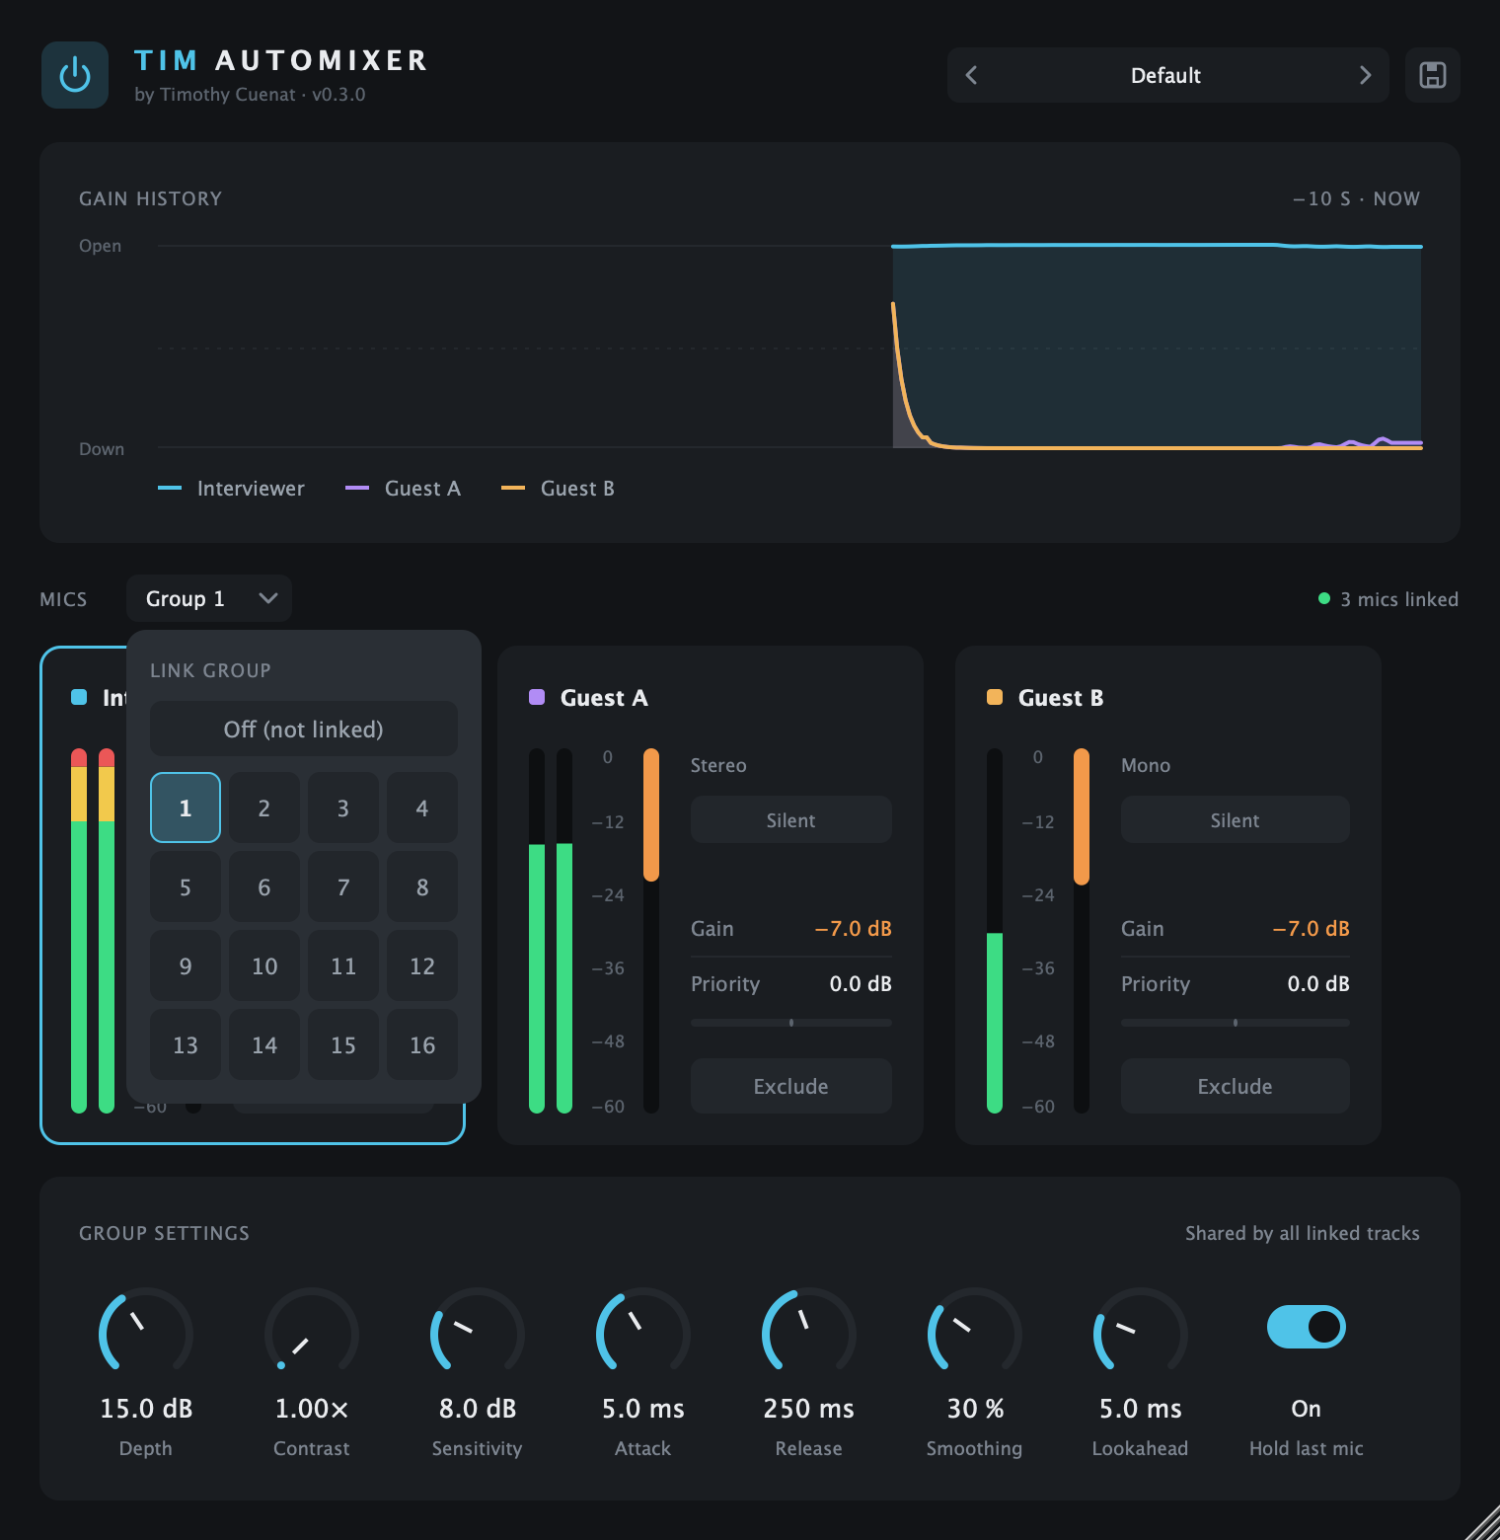The image size is (1500, 1540).
Task: Select link group 1
Action: coord(186,808)
